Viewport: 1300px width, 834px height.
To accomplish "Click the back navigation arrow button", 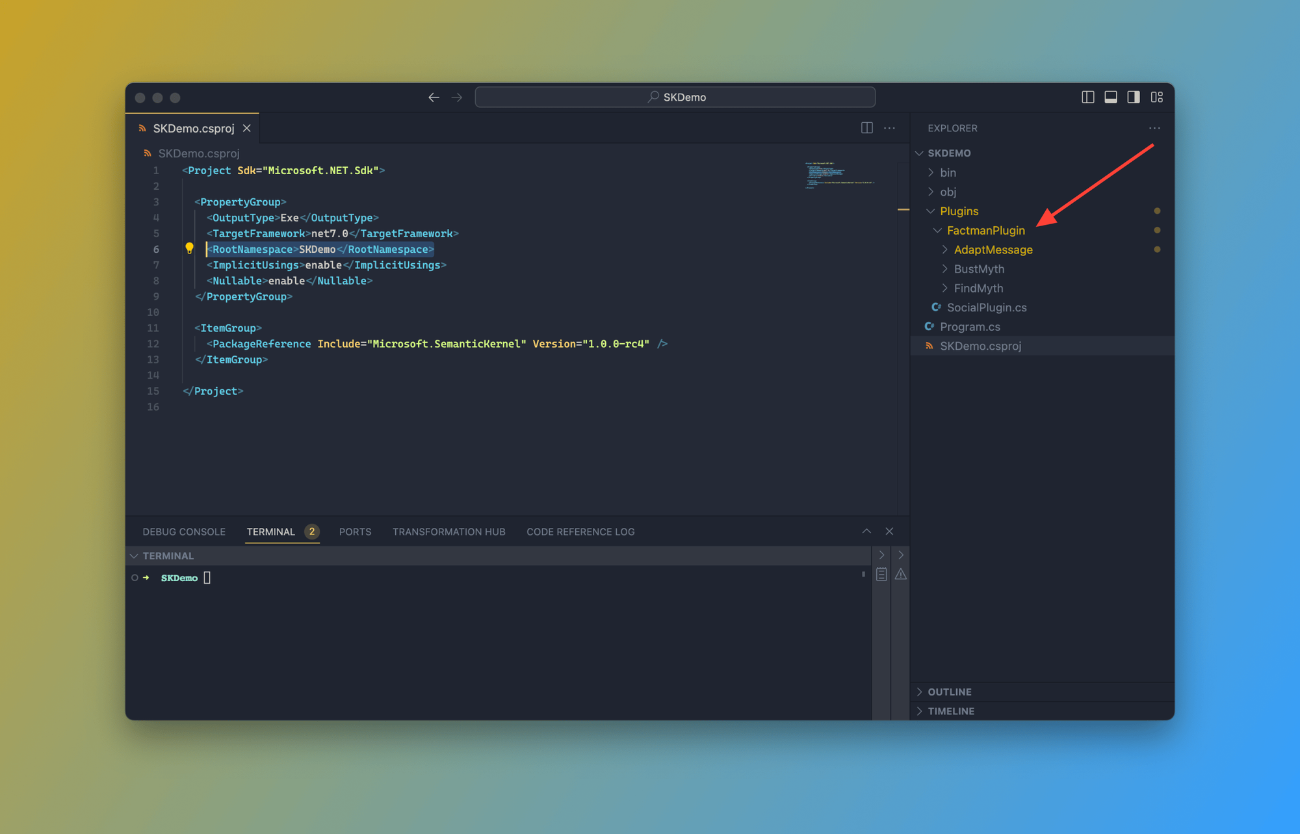I will point(433,98).
